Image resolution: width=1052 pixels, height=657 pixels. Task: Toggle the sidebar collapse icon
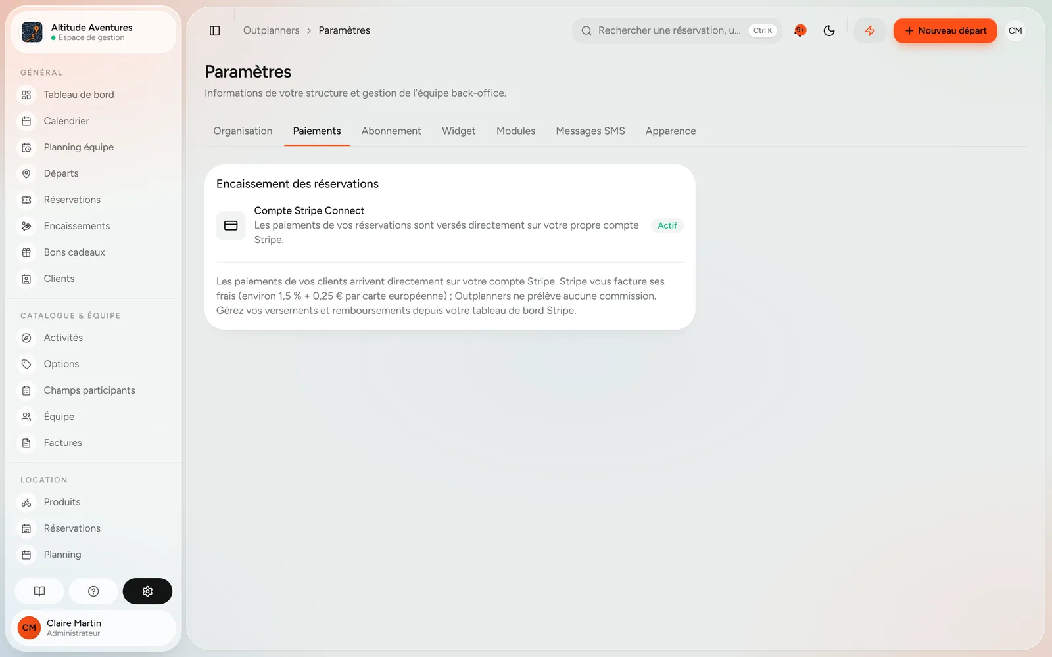(214, 31)
